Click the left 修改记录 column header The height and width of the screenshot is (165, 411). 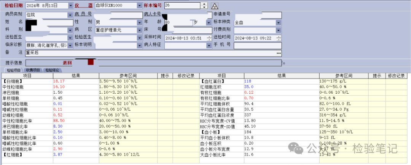tap(186, 76)
